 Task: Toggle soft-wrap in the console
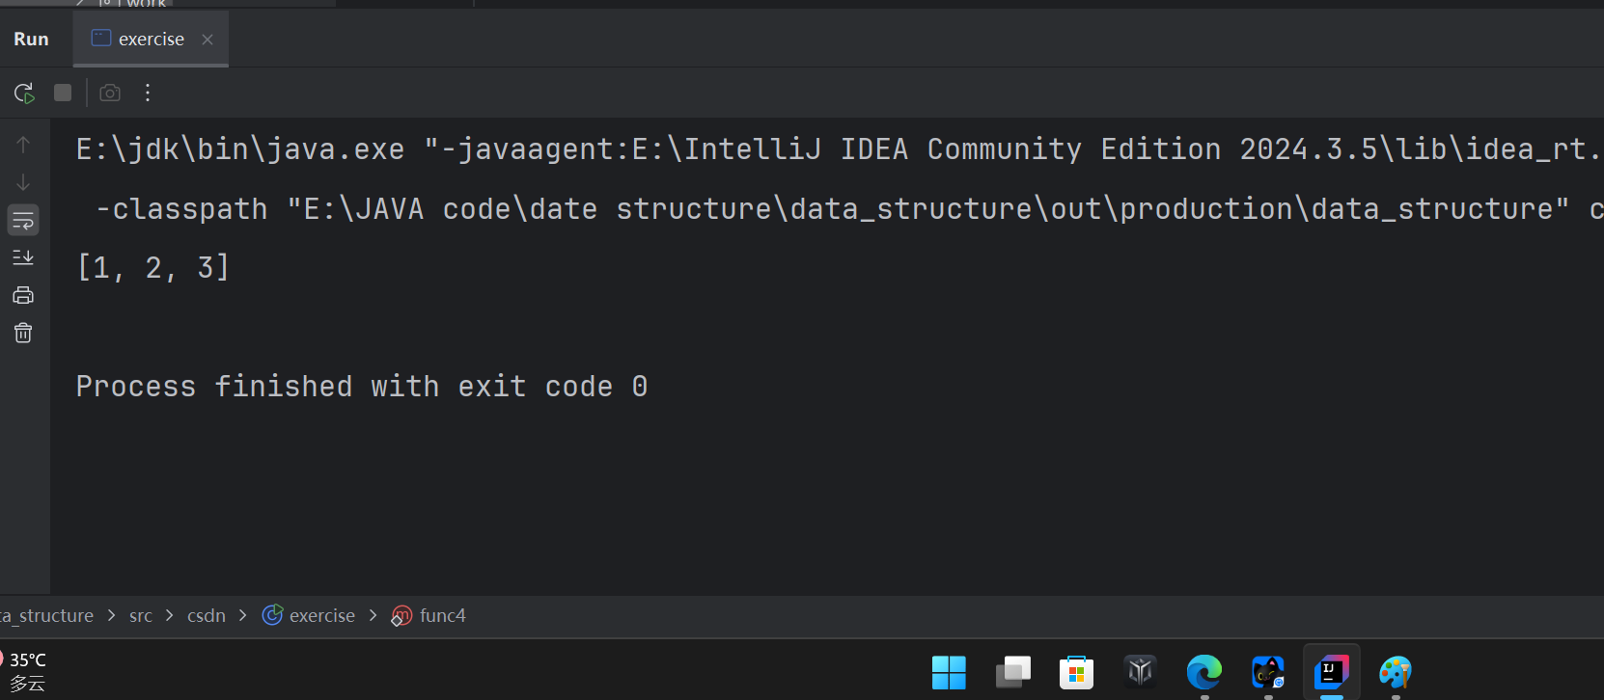click(x=23, y=220)
